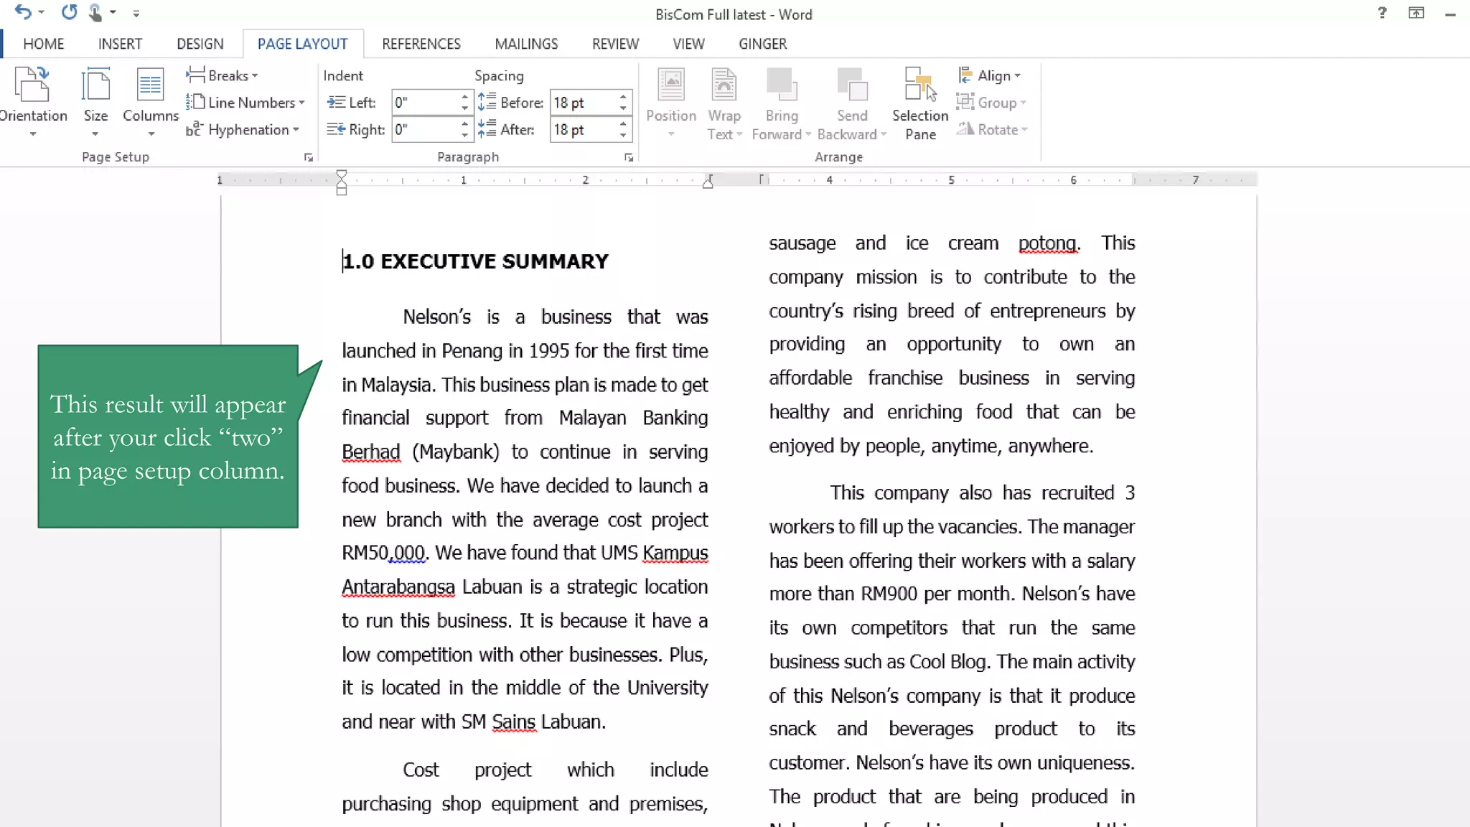Decrease Indent Left value
The width and height of the screenshot is (1470, 827).
pos(465,108)
